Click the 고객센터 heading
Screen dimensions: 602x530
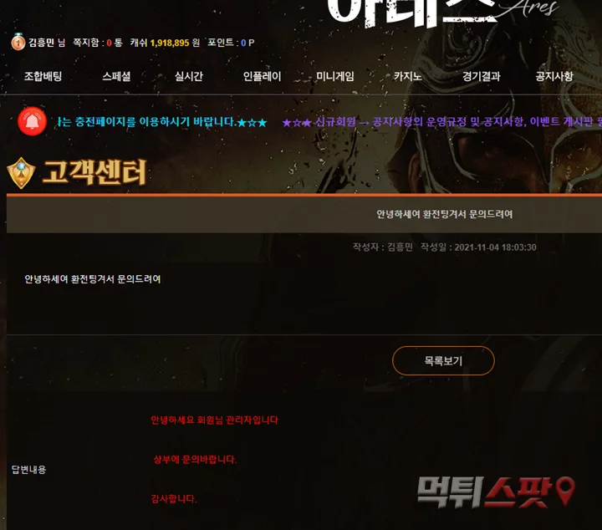pyautogui.click(x=94, y=172)
